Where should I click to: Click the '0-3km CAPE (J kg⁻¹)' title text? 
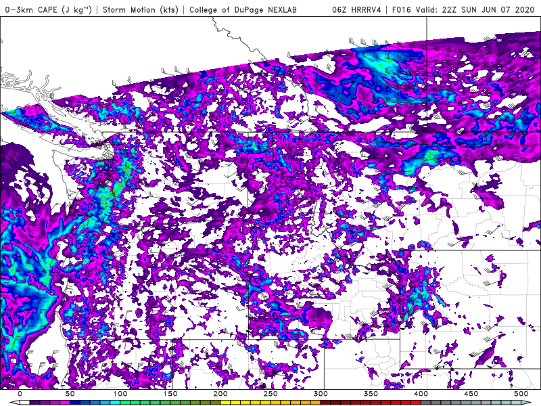click(48, 9)
